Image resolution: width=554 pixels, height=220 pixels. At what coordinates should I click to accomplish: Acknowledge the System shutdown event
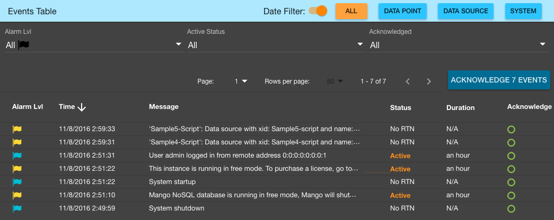pos(511,209)
